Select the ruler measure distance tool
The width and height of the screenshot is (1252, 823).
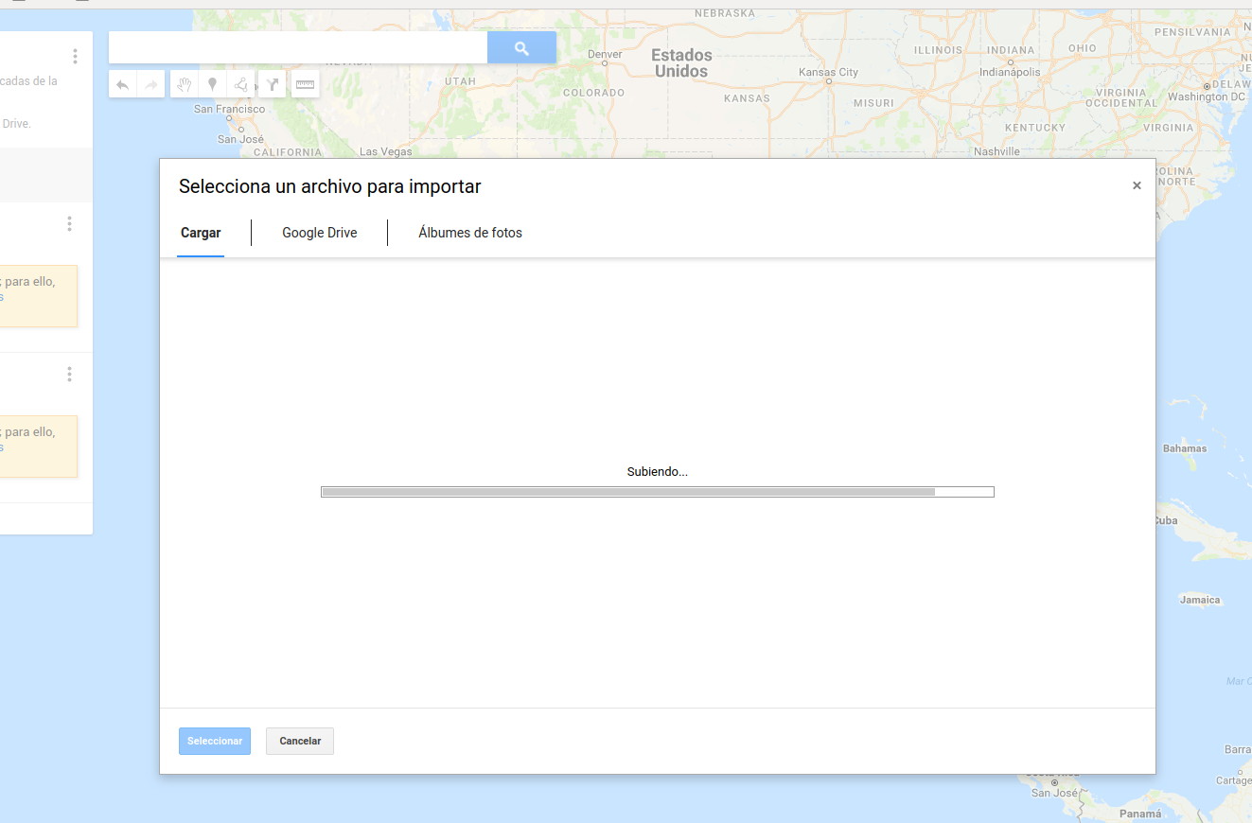[x=305, y=85]
